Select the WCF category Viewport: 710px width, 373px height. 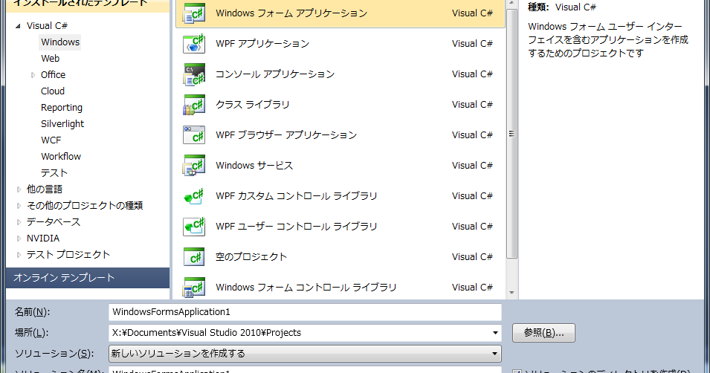[51, 140]
